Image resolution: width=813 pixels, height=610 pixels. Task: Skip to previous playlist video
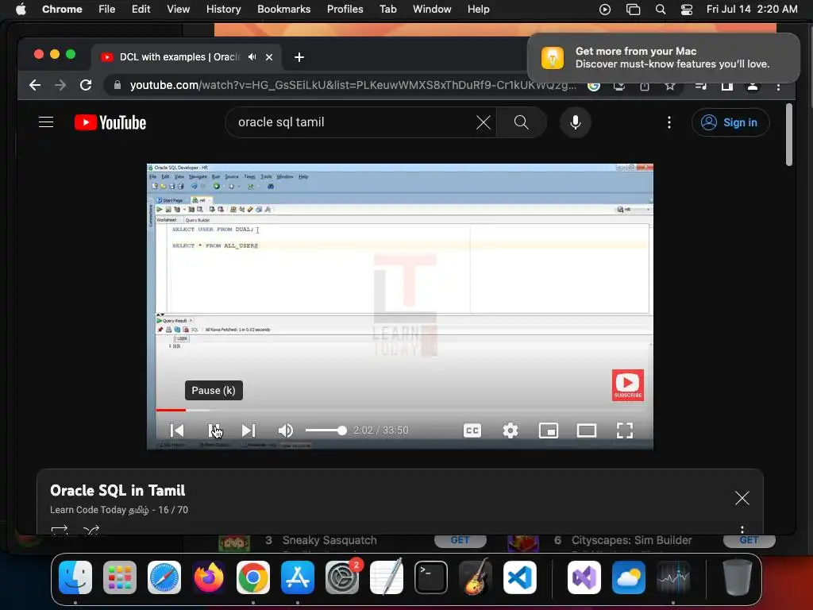[177, 430]
